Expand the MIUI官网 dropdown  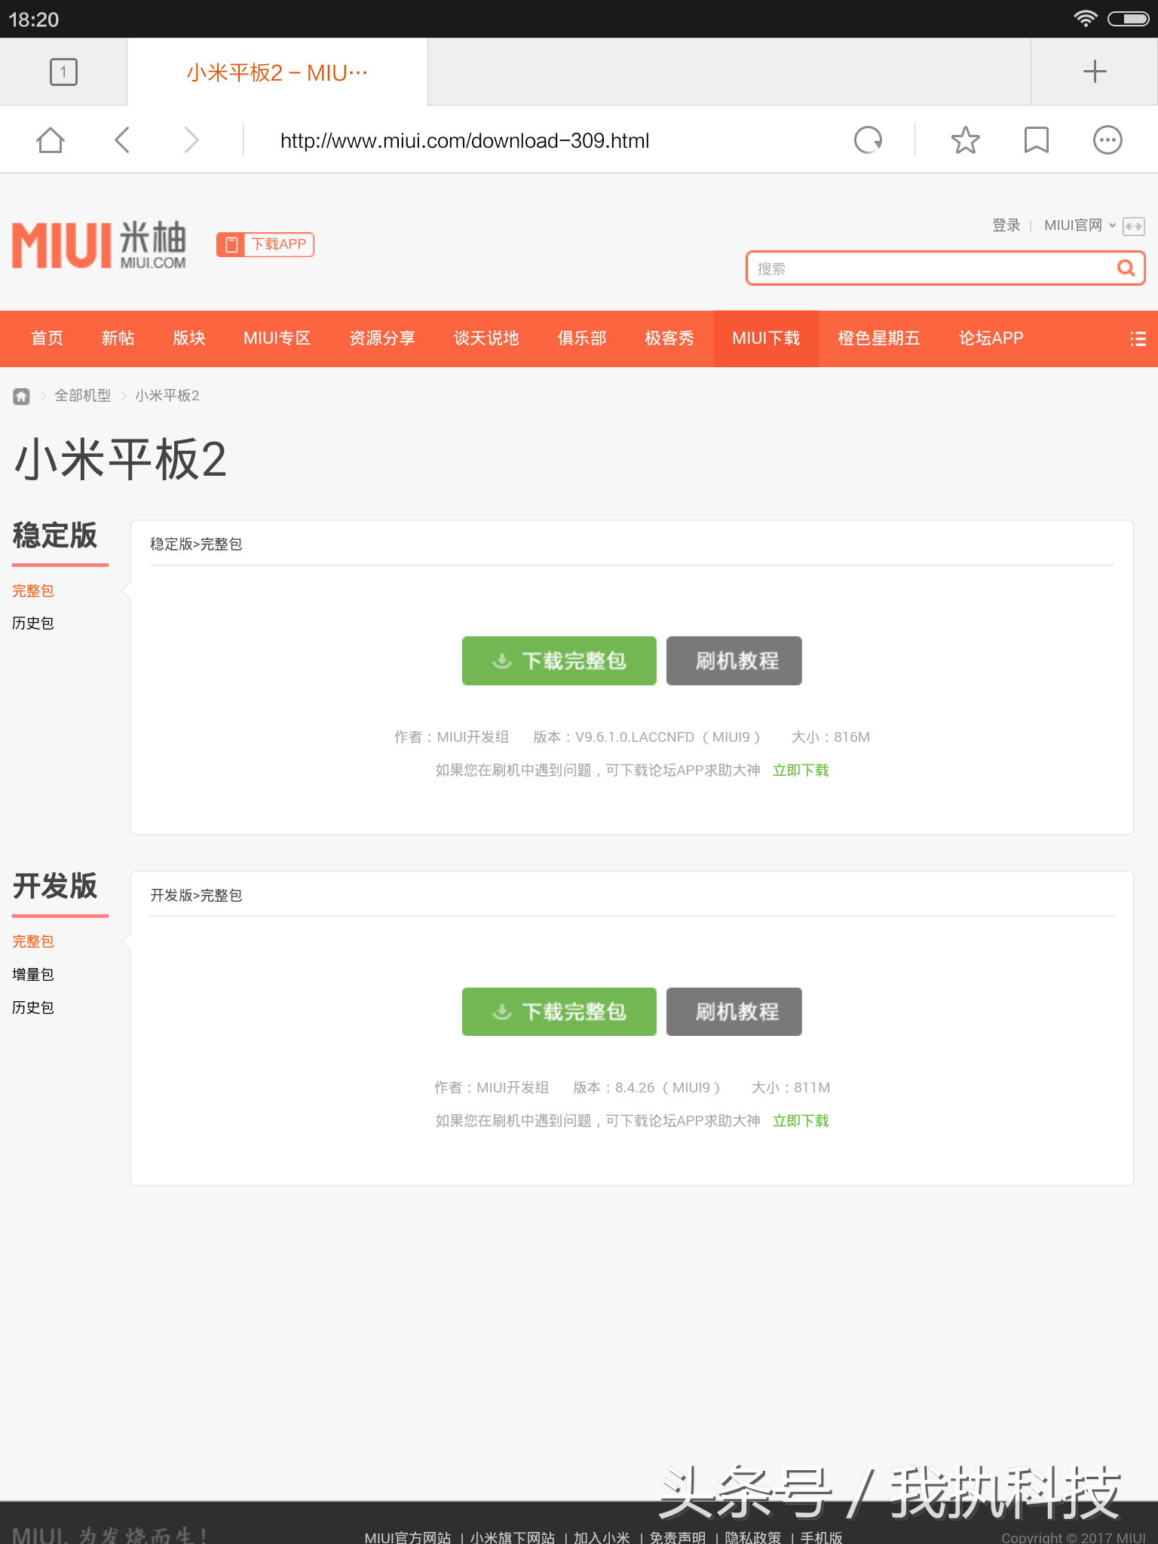(1079, 225)
